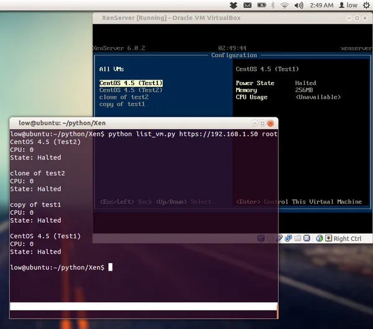Open the clock showing 2:49 AM

[x=321, y=5]
